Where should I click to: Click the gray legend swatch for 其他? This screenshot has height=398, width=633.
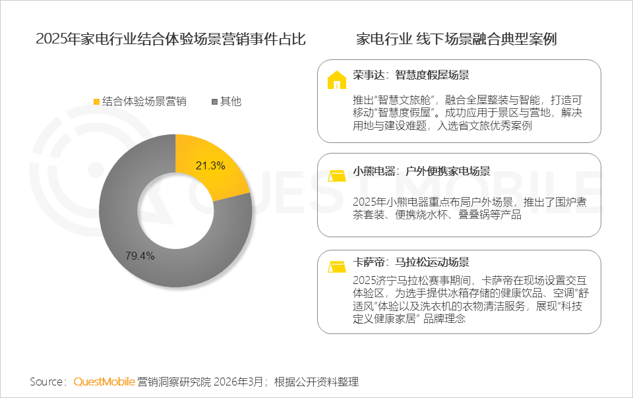pos(214,101)
